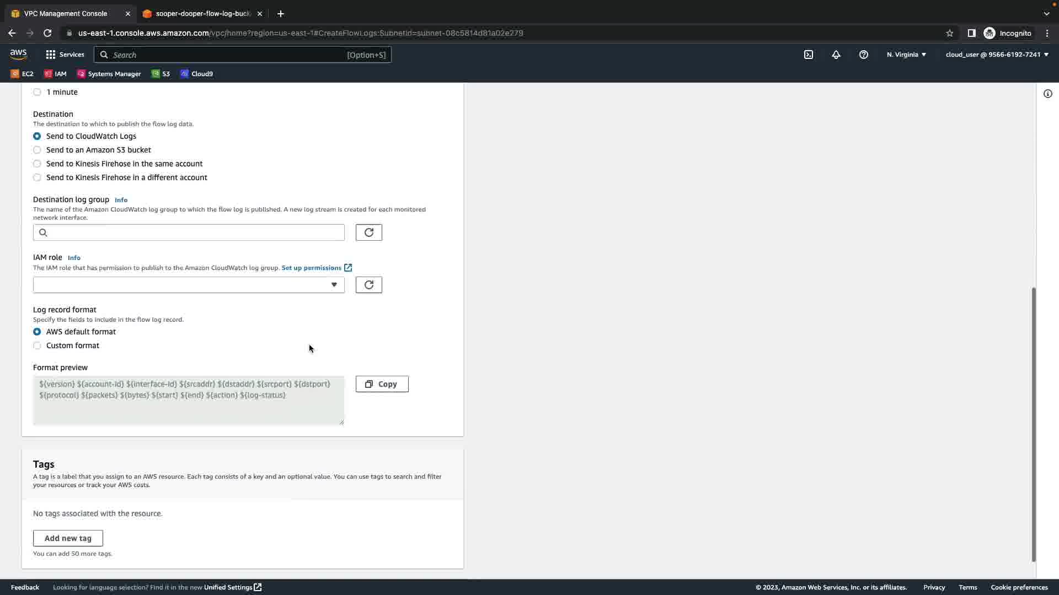1059x595 pixels.
Task: Click Add new tag button
Action: tap(68, 538)
